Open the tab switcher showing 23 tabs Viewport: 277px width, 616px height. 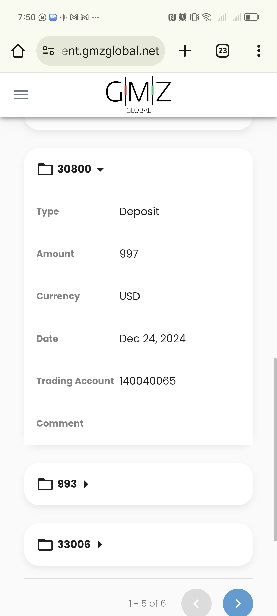click(223, 51)
